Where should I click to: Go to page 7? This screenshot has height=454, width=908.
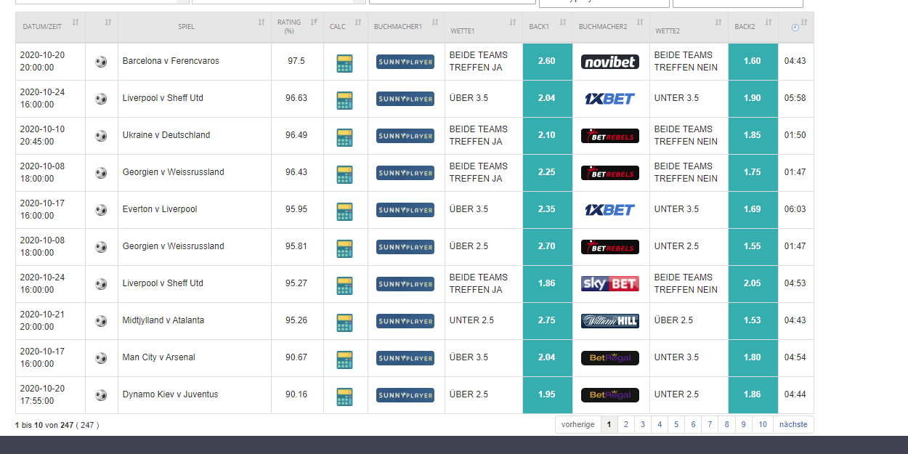tap(710, 424)
